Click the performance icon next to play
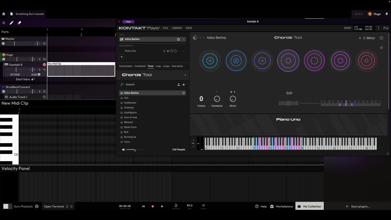This screenshot has height=220, width=391. coord(176,206)
